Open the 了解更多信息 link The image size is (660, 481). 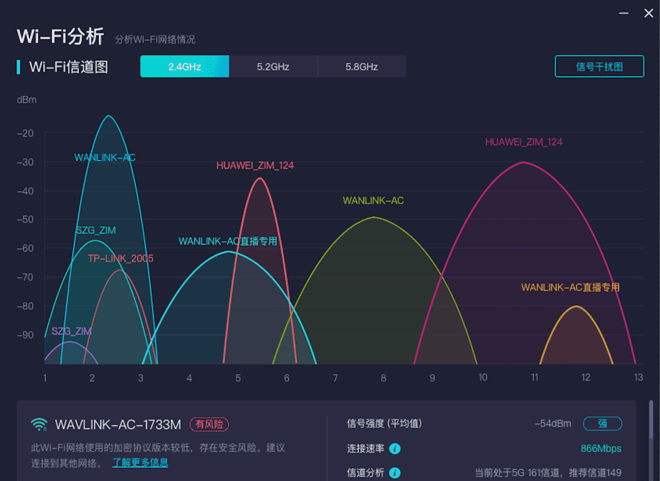(x=140, y=462)
